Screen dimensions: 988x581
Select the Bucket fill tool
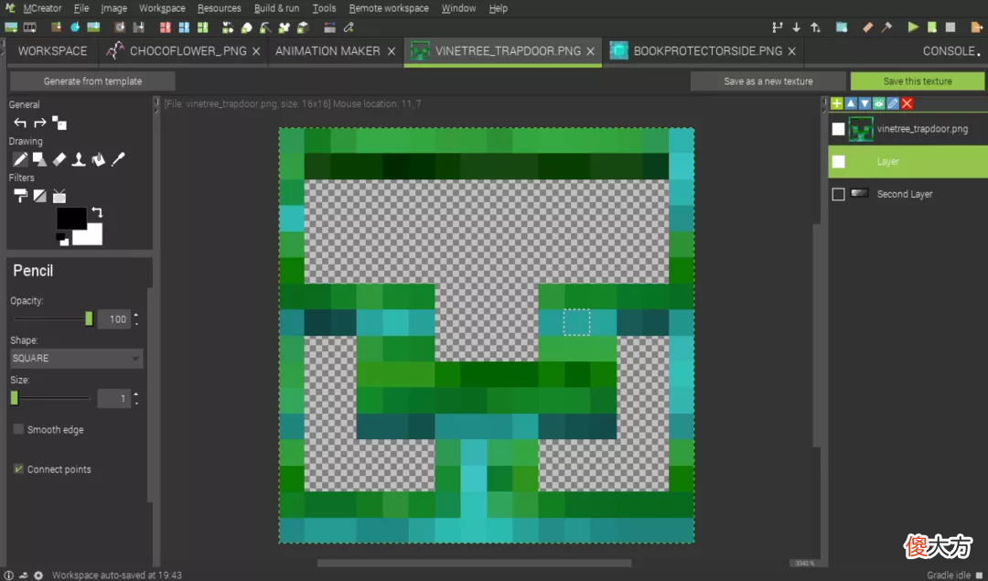(98, 159)
